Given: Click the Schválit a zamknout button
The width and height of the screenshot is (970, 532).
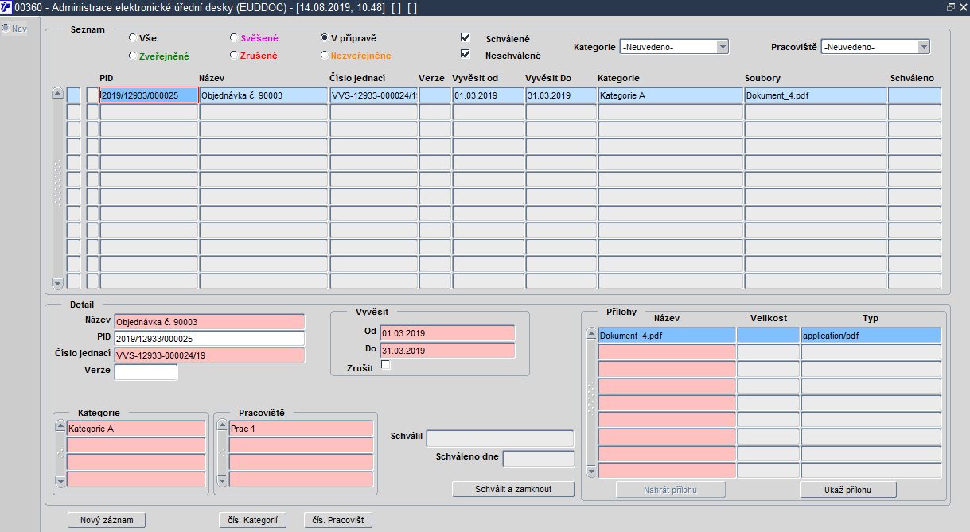Looking at the screenshot, I should (513, 489).
